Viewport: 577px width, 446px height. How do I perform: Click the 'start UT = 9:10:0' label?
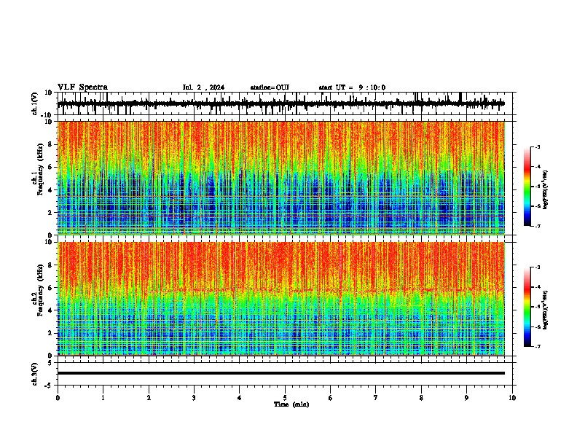tap(352, 87)
